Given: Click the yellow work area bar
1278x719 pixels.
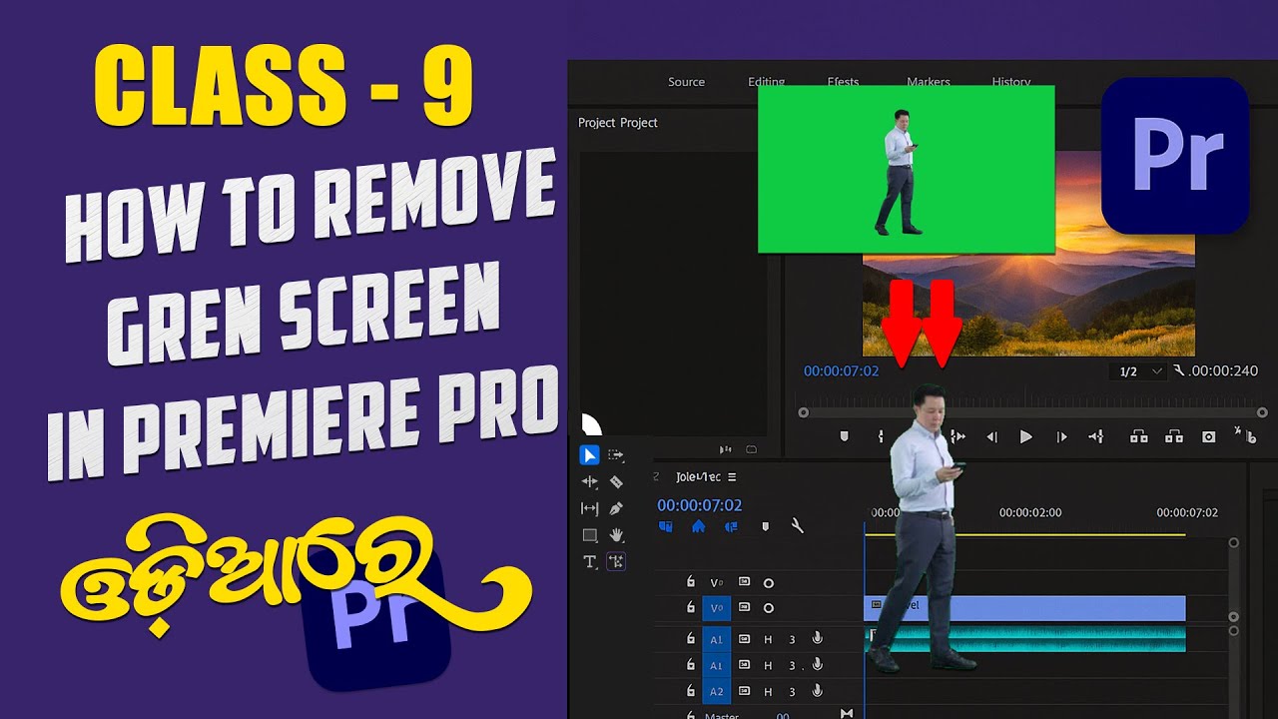Looking at the screenshot, I should (x=1024, y=534).
